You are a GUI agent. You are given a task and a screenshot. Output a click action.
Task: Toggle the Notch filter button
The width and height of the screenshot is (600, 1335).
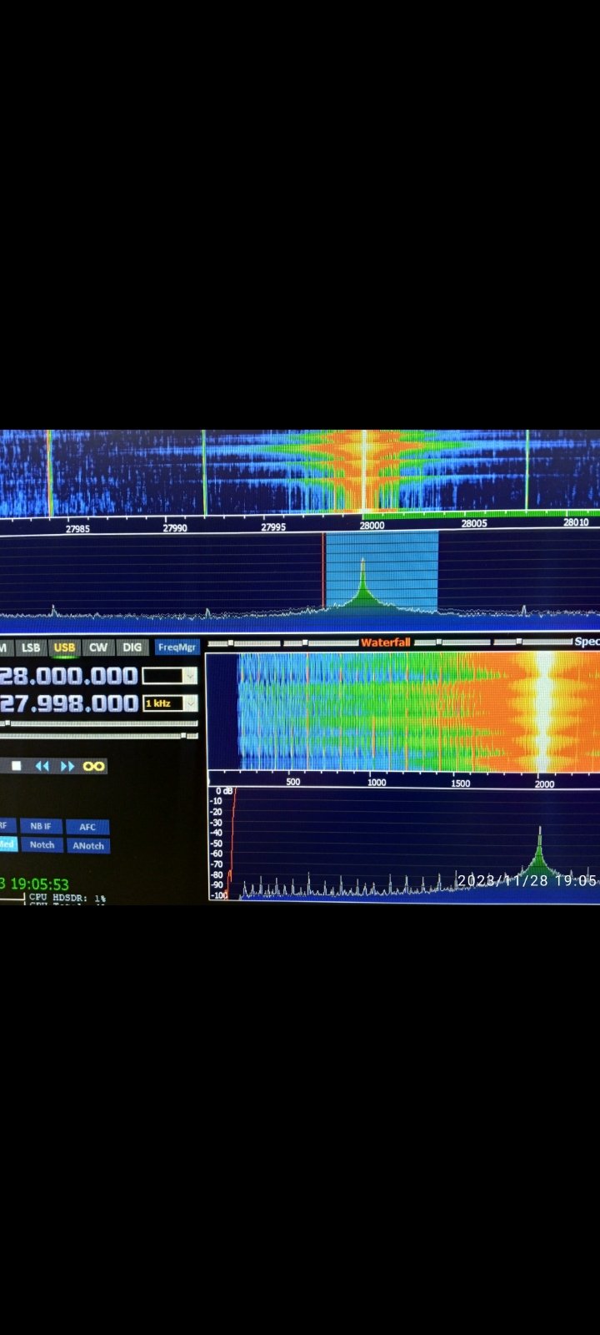click(x=42, y=845)
